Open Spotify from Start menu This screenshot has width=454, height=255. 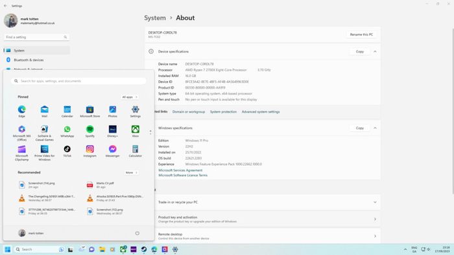[x=90, y=131]
